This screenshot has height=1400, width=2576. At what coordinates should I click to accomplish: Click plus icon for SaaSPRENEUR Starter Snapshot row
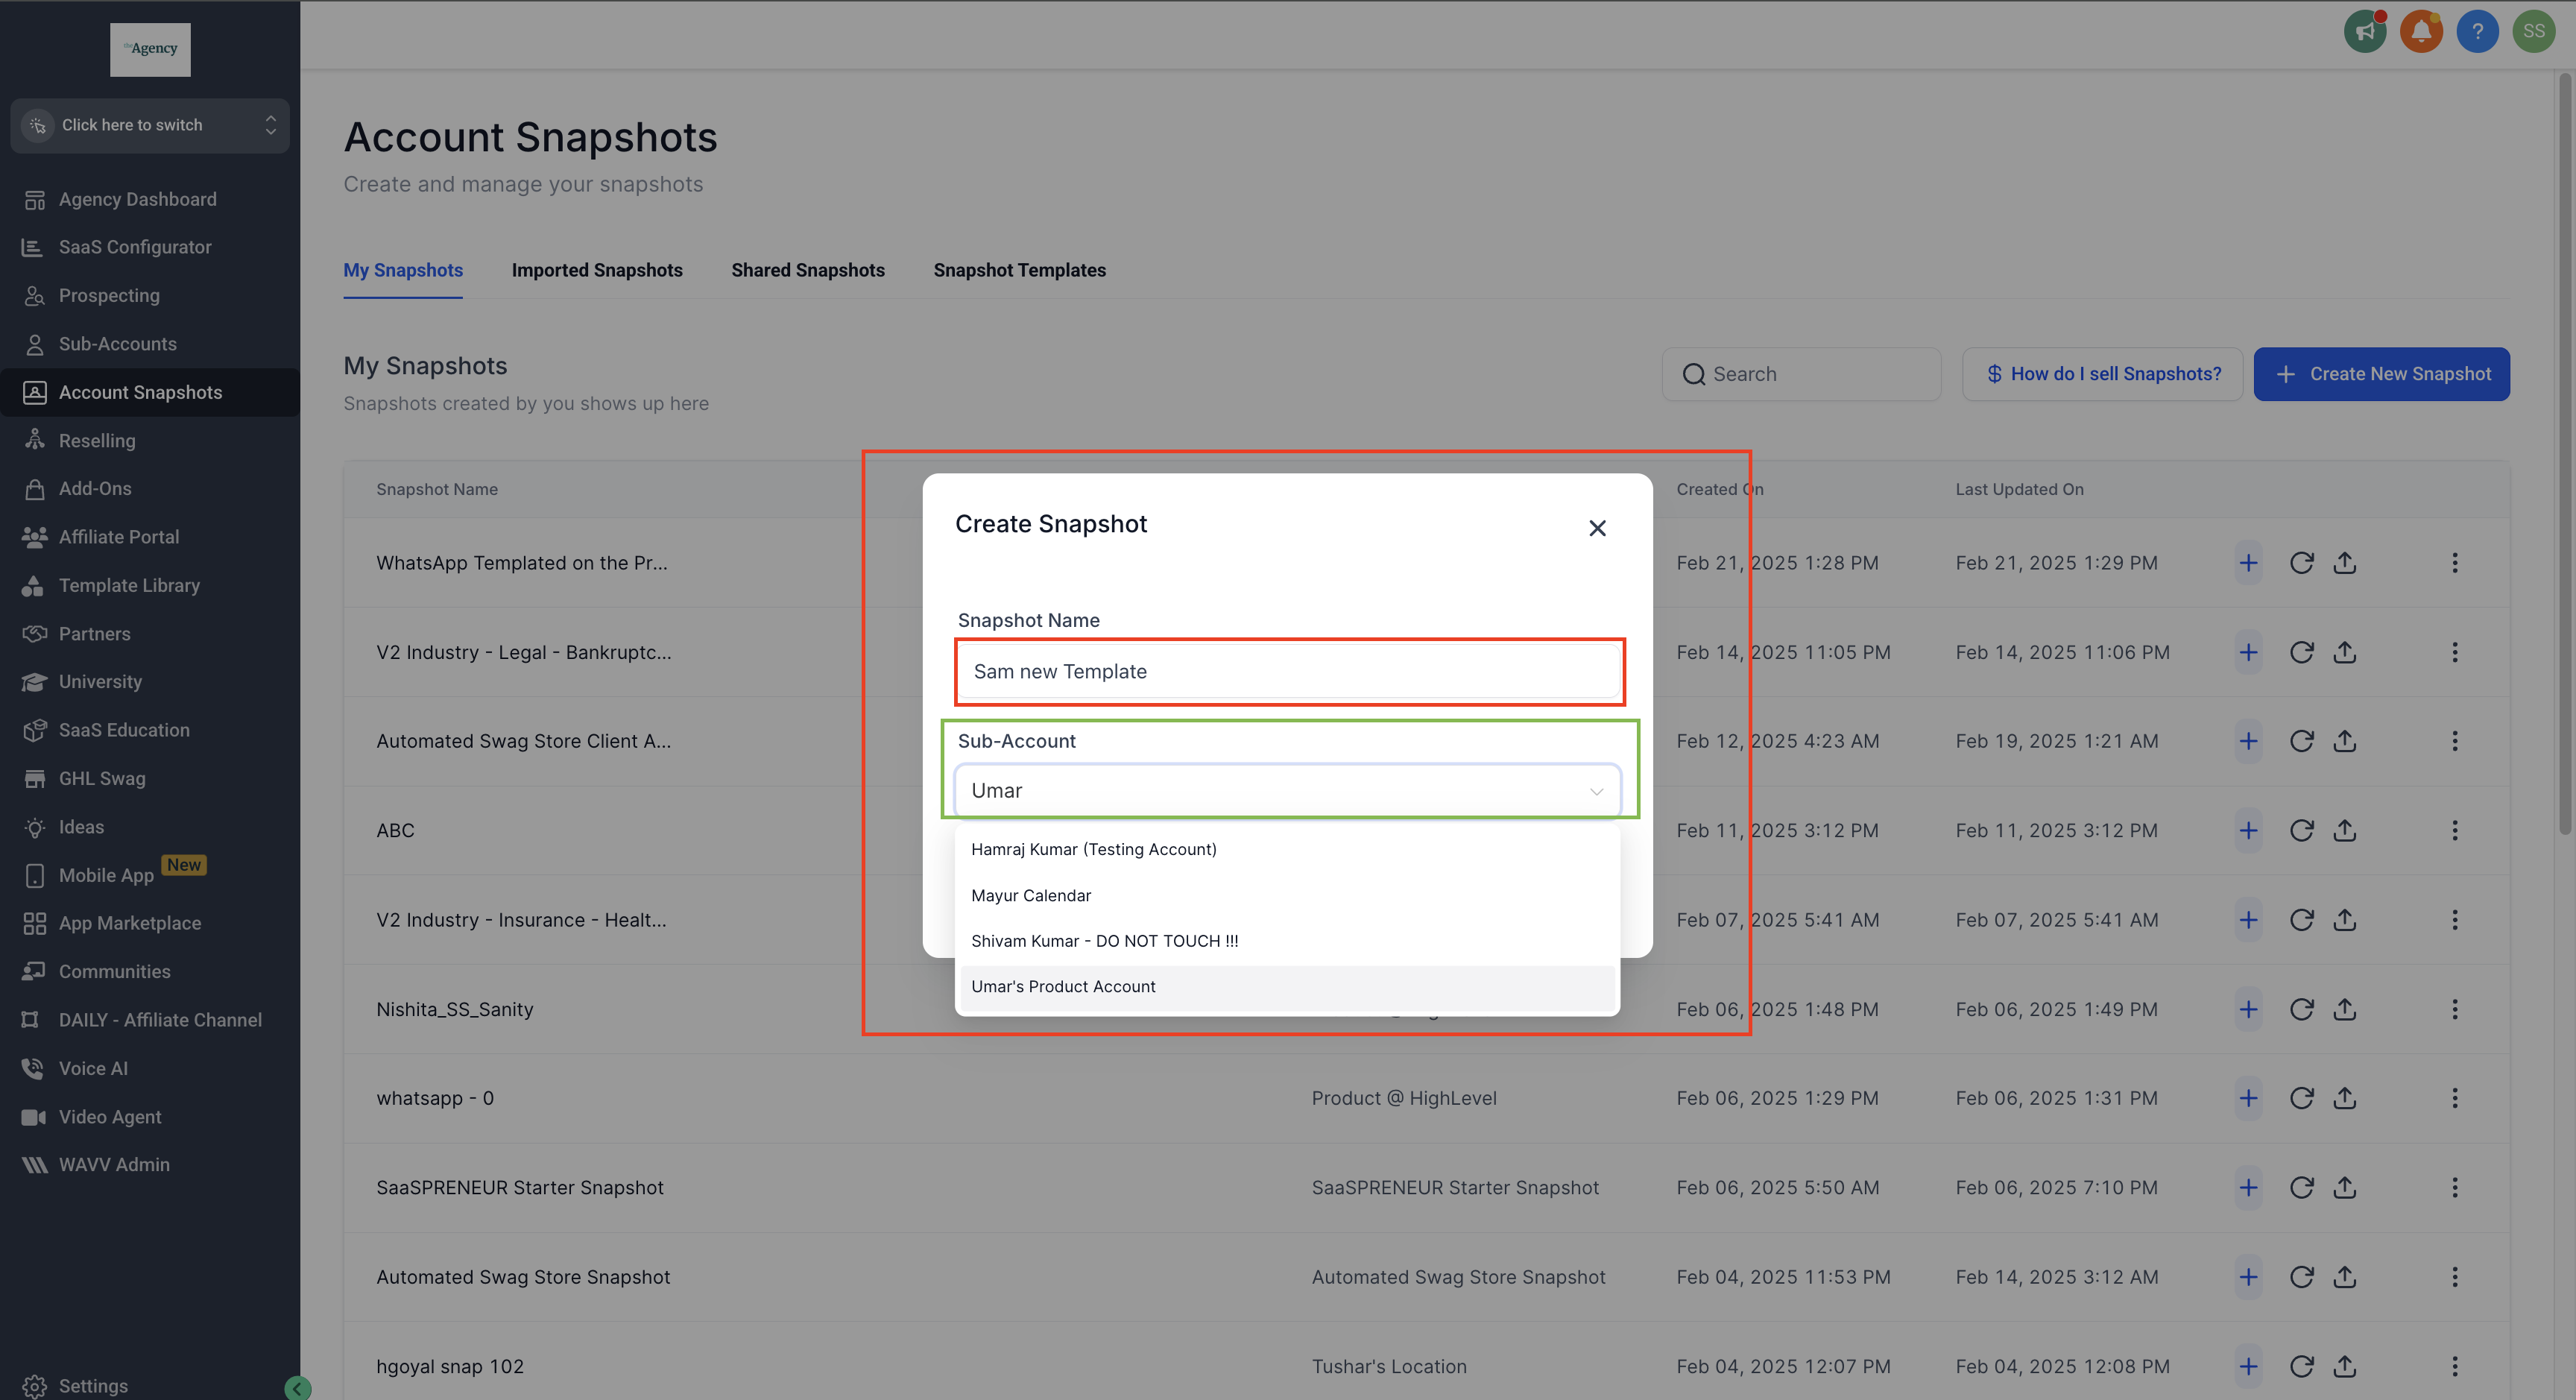coord(2248,1187)
